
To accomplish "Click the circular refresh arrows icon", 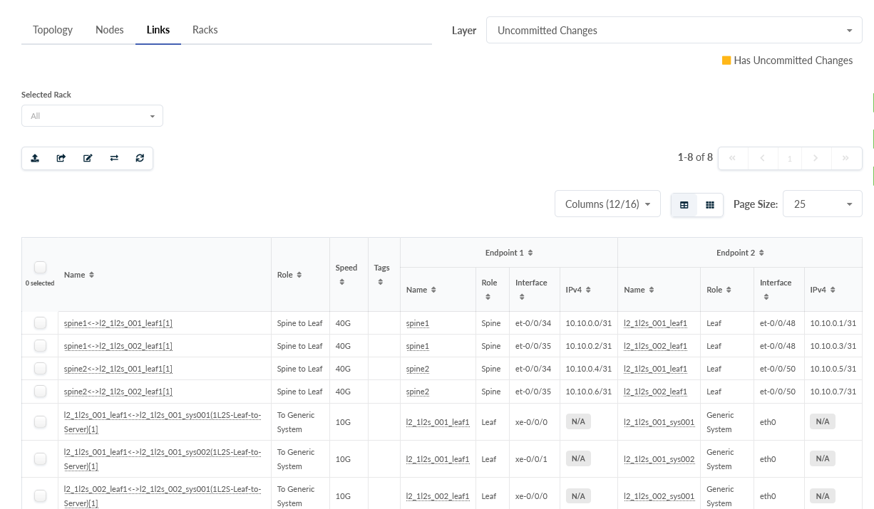I will [x=140, y=158].
